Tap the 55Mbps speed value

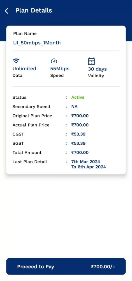60,69
